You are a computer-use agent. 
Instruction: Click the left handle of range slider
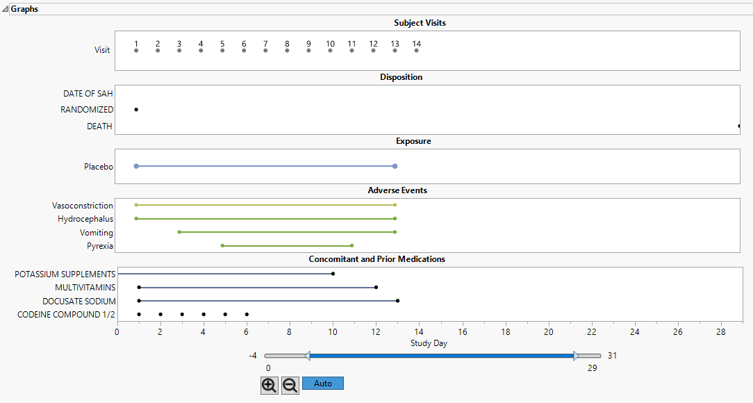pos(307,356)
